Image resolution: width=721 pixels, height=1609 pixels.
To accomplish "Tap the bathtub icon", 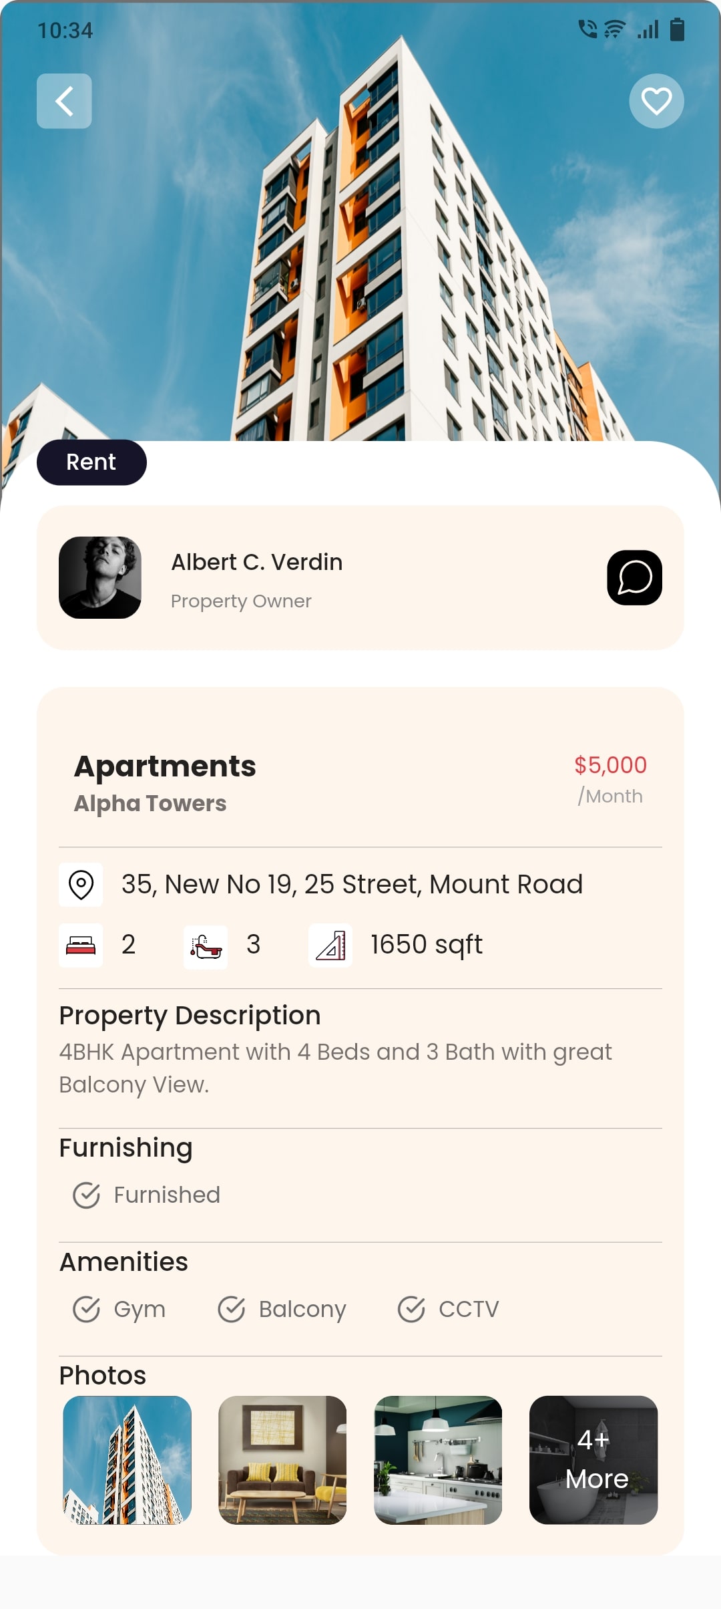I will 206,947.
